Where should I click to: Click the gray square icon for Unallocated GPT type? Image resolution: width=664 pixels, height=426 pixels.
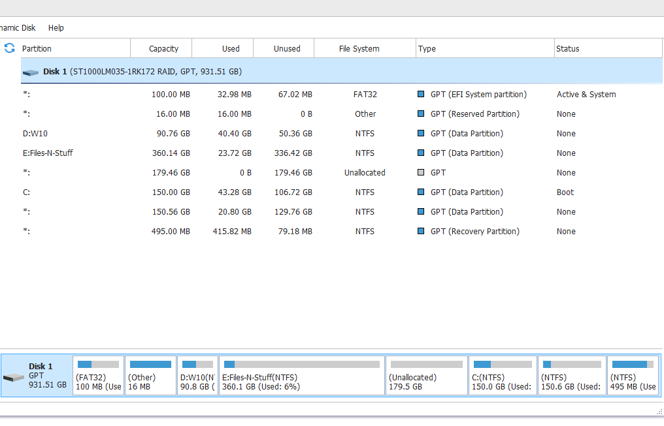click(x=421, y=173)
